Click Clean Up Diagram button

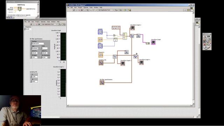(x=129, y=10)
